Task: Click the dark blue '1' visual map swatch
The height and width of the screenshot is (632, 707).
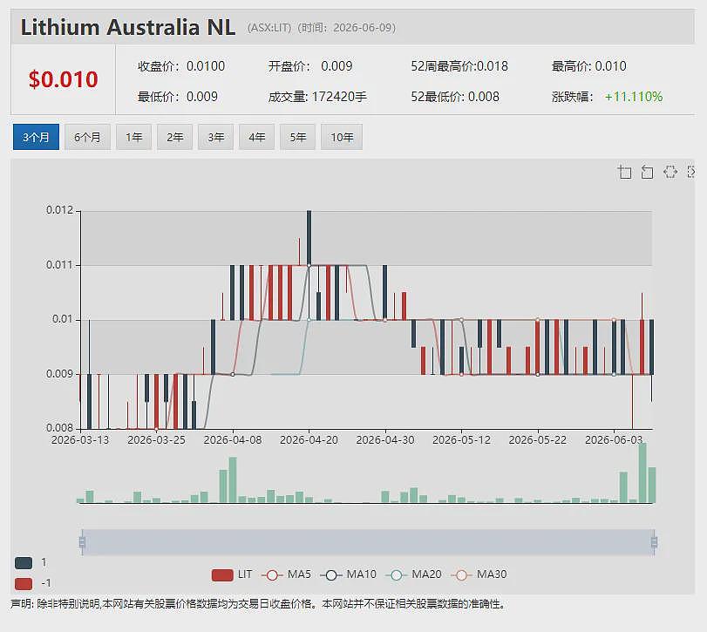Action: (x=24, y=562)
